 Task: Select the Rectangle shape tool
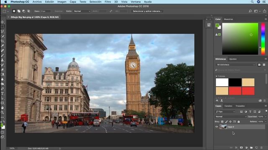[3, 103]
